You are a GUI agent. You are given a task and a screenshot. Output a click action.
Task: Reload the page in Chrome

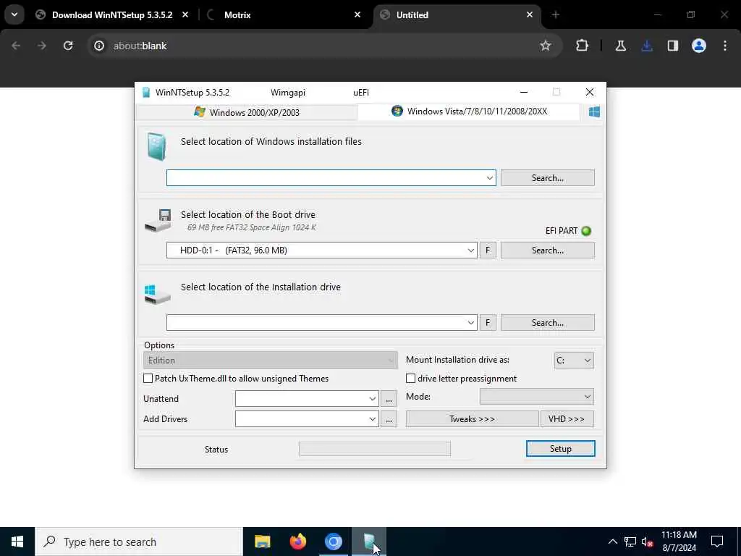click(x=68, y=46)
